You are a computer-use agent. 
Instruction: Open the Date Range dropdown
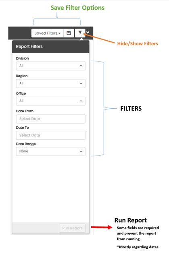tap(50, 151)
